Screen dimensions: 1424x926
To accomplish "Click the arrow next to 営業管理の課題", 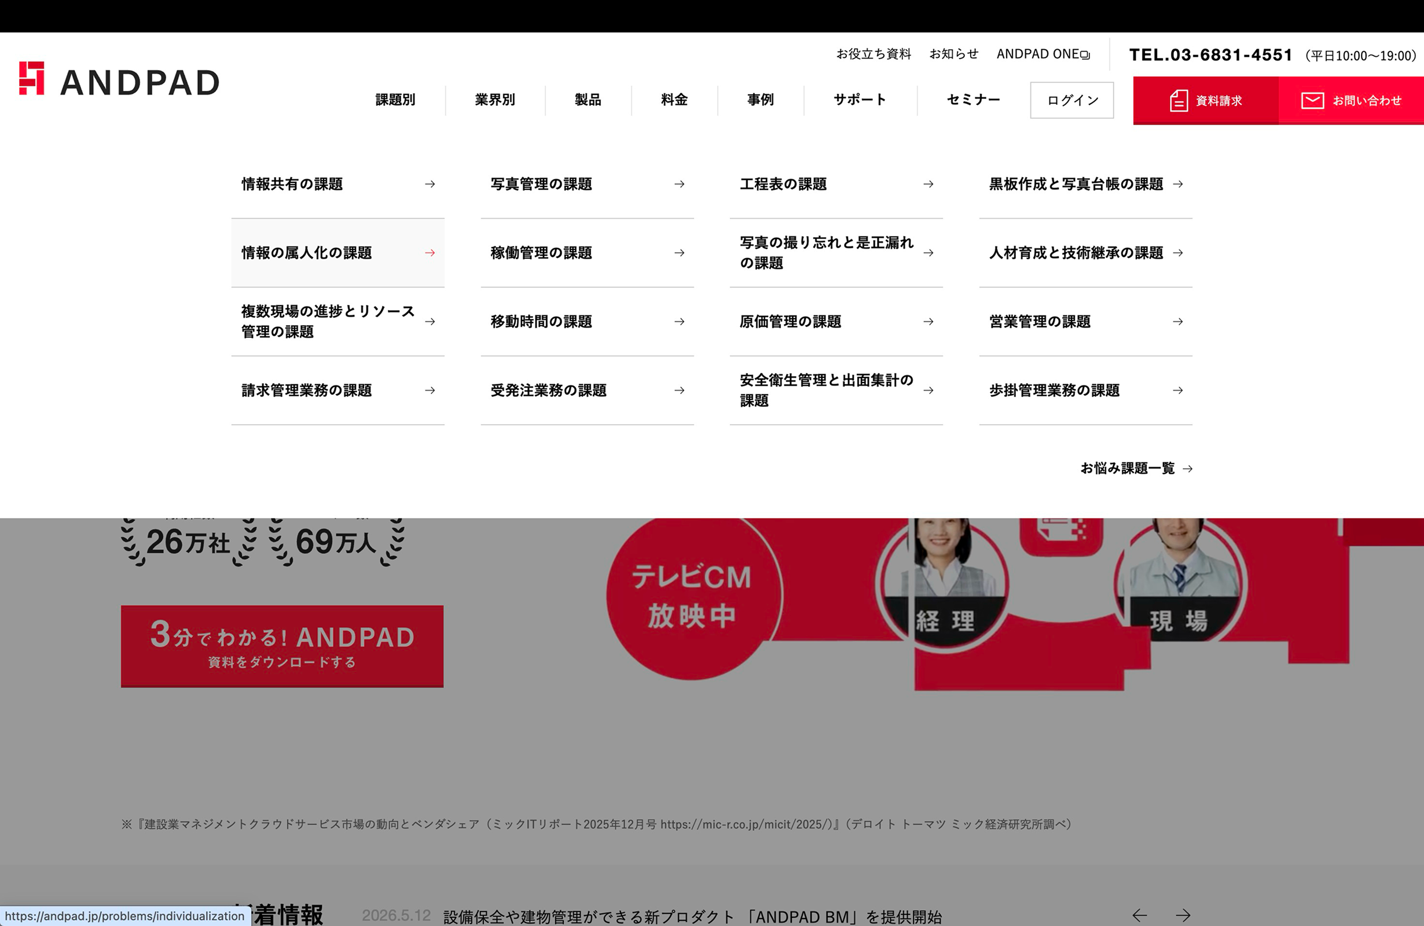I will click(1177, 322).
